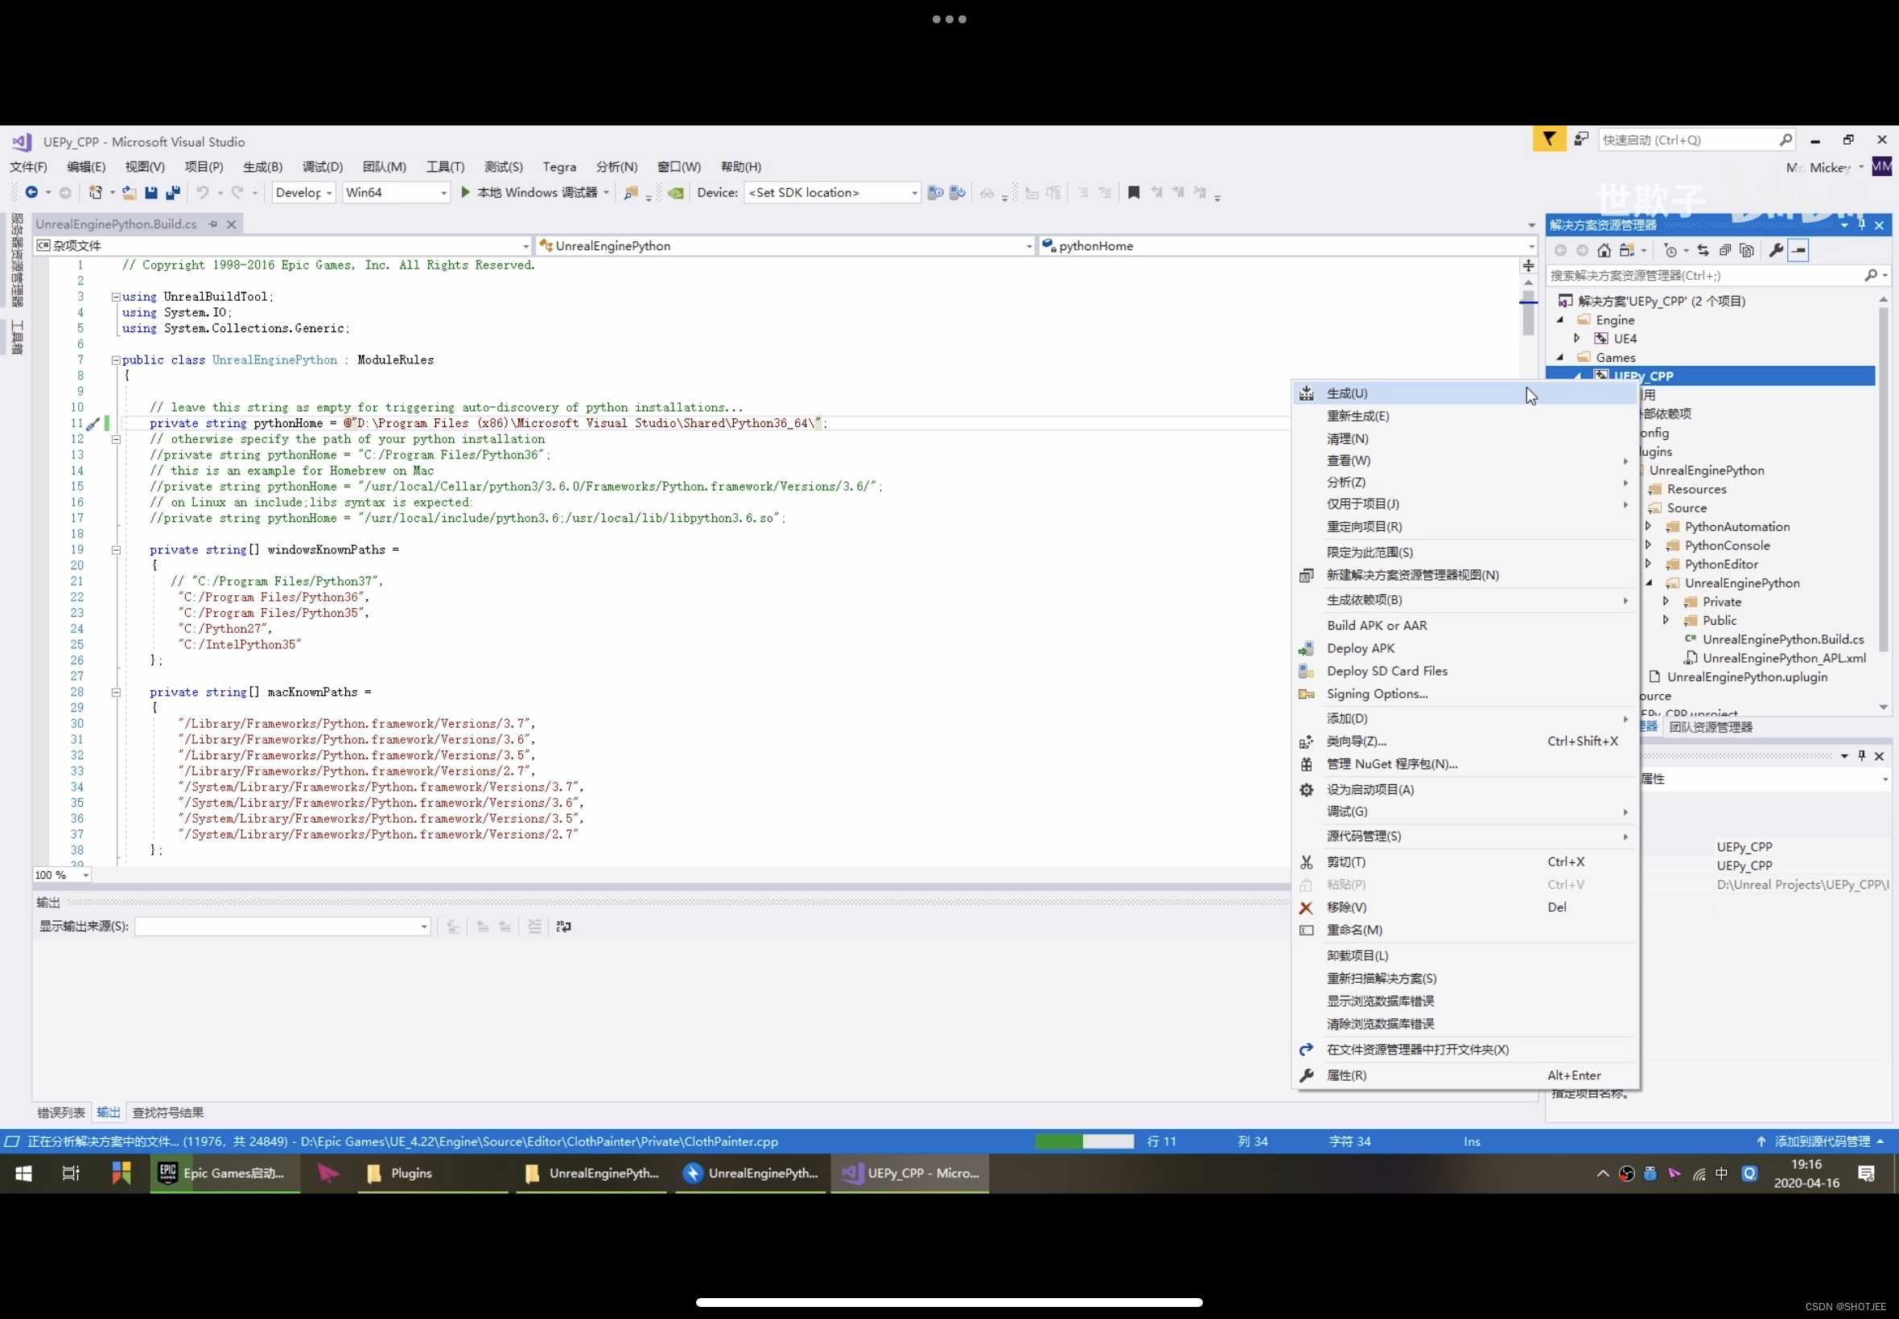Click the Save All icon
The width and height of the screenshot is (1899, 1319).
173,192
